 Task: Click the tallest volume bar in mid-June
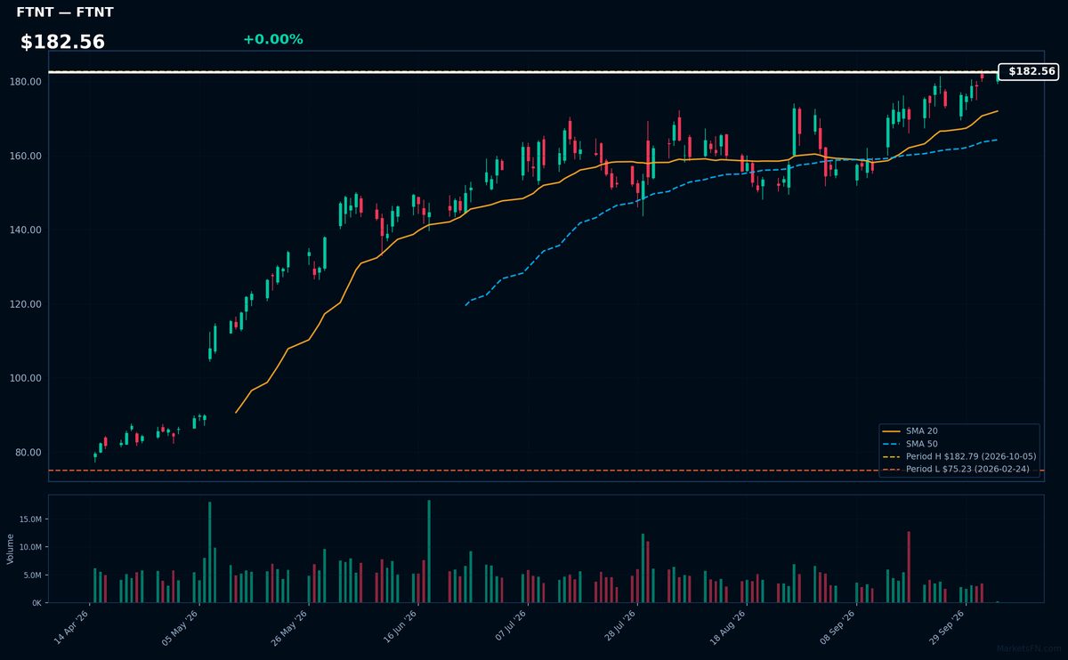(429, 551)
